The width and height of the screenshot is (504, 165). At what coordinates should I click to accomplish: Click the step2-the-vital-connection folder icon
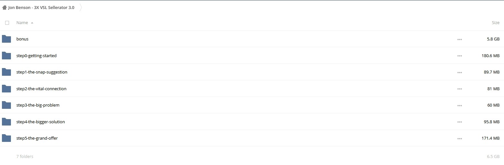(x=6, y=89)
